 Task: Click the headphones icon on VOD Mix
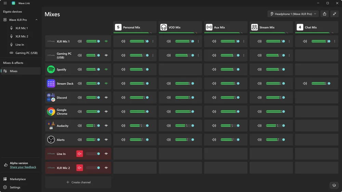pos(163,27)
